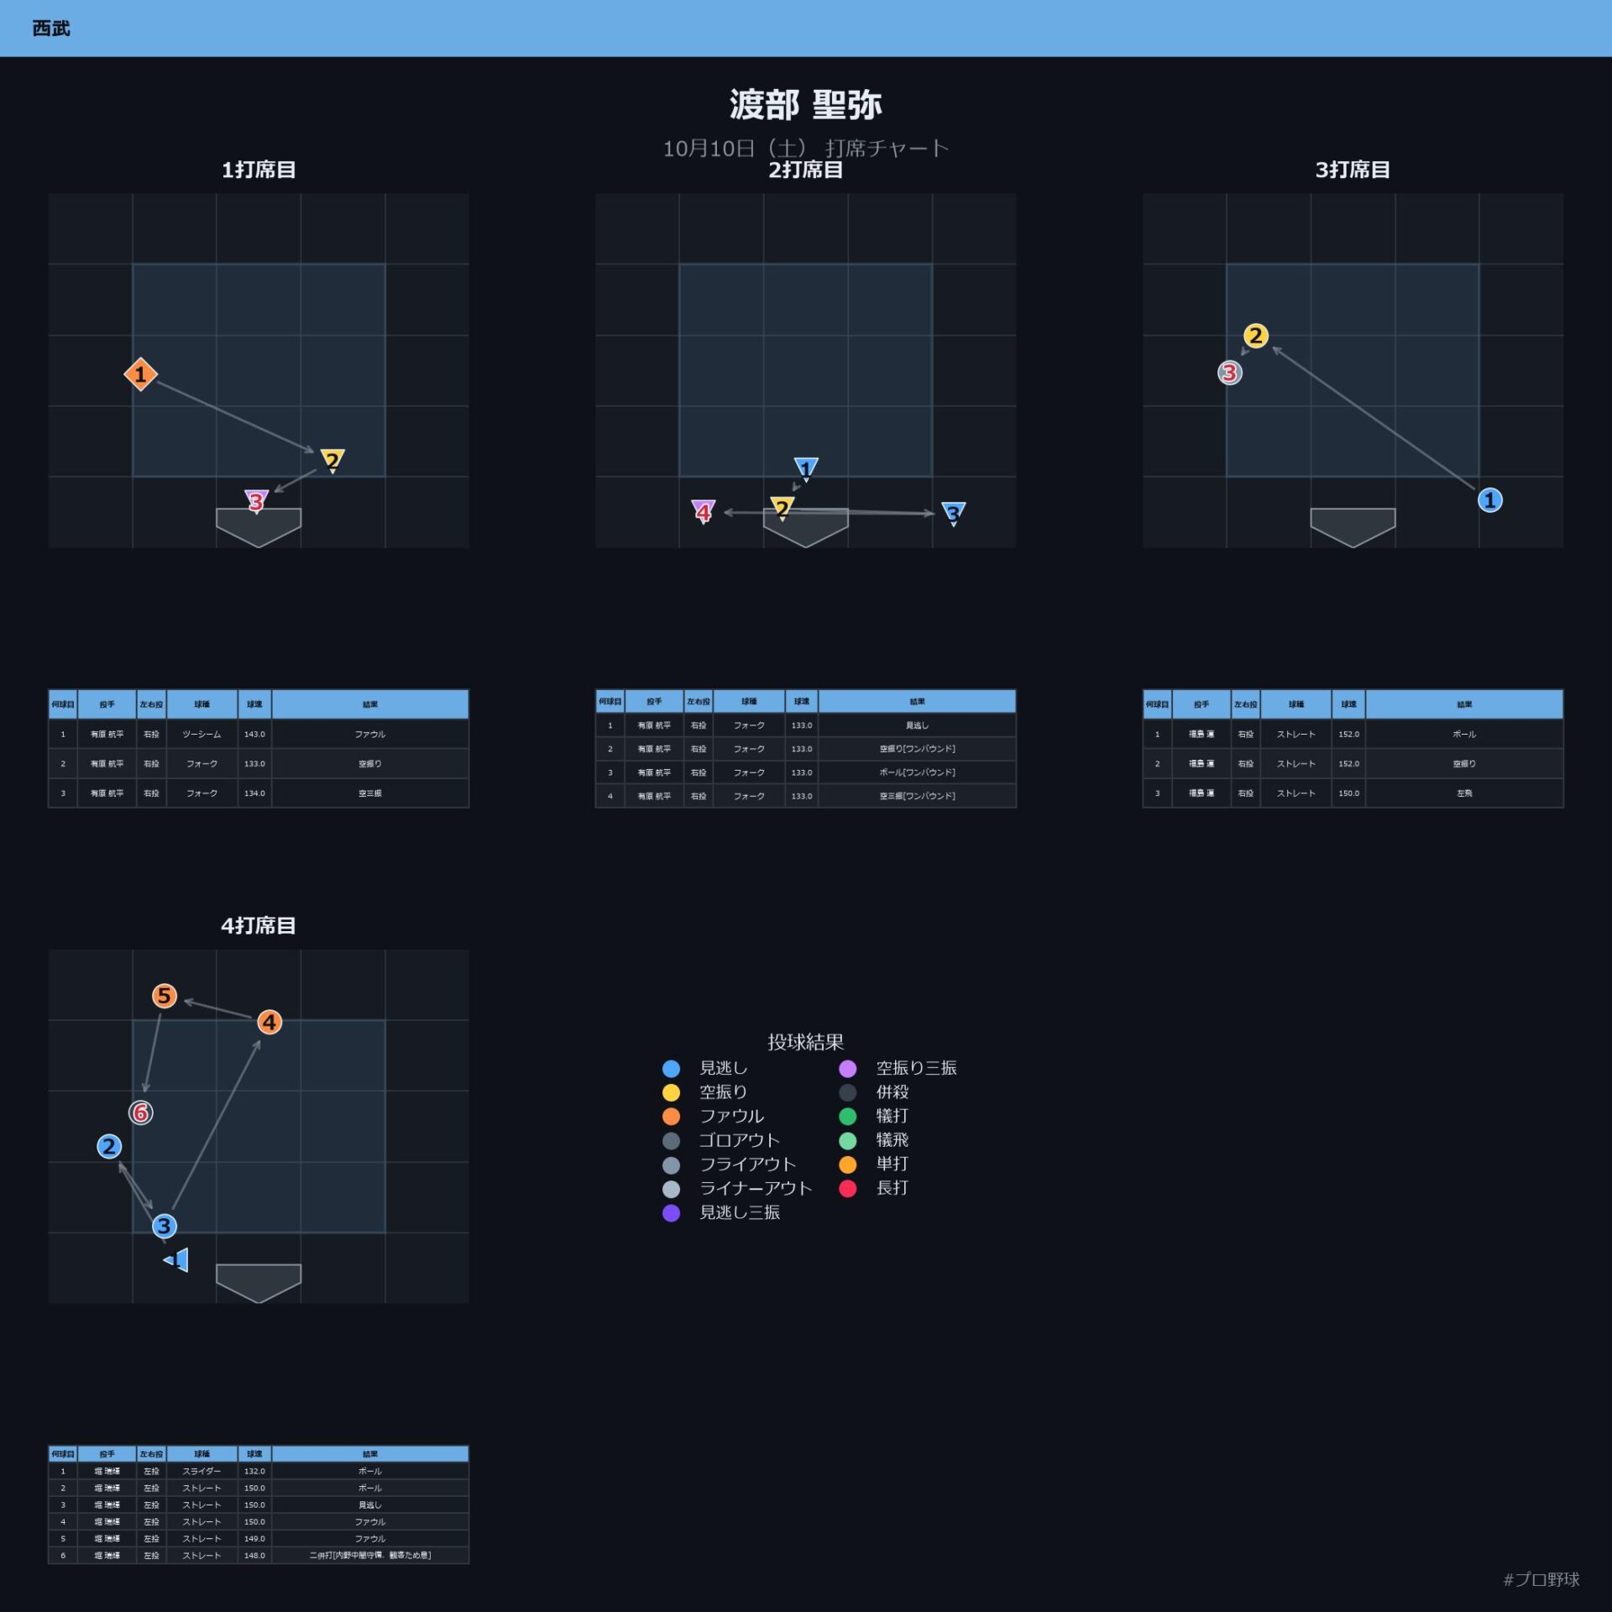Click the 西武 team label in header

pyautogui.click(x=51, y=29)
